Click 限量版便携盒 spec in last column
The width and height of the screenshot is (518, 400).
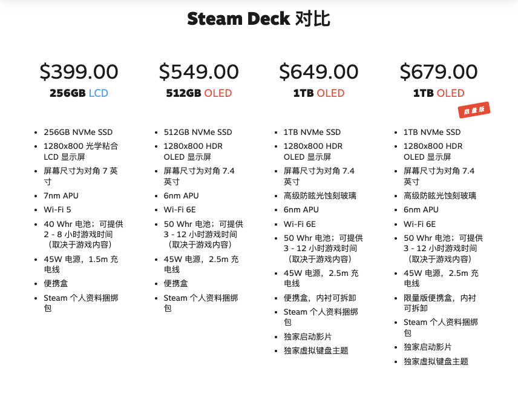tap(439, 303)
